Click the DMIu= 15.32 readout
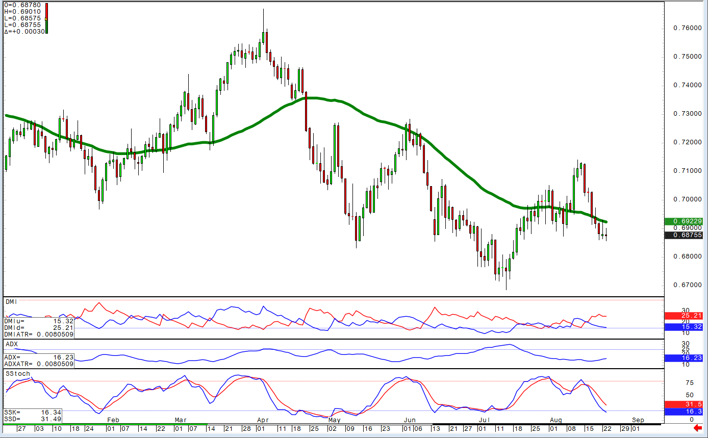 coord(39,321)
